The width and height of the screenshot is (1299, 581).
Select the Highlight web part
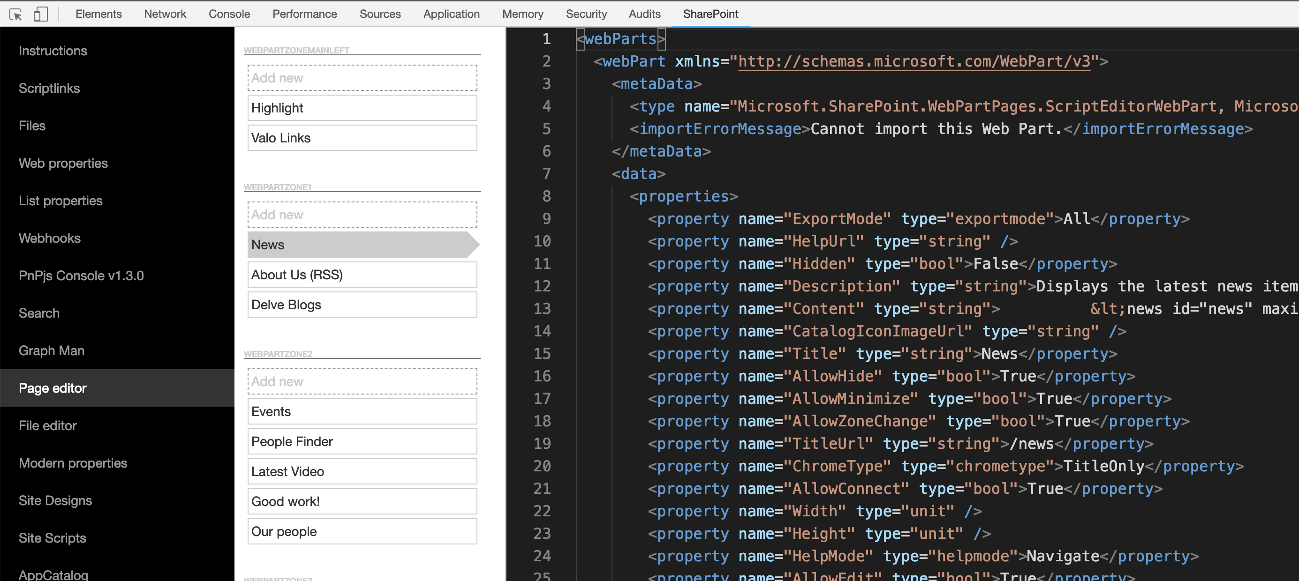pyautogui.click(x=362, y=108)
